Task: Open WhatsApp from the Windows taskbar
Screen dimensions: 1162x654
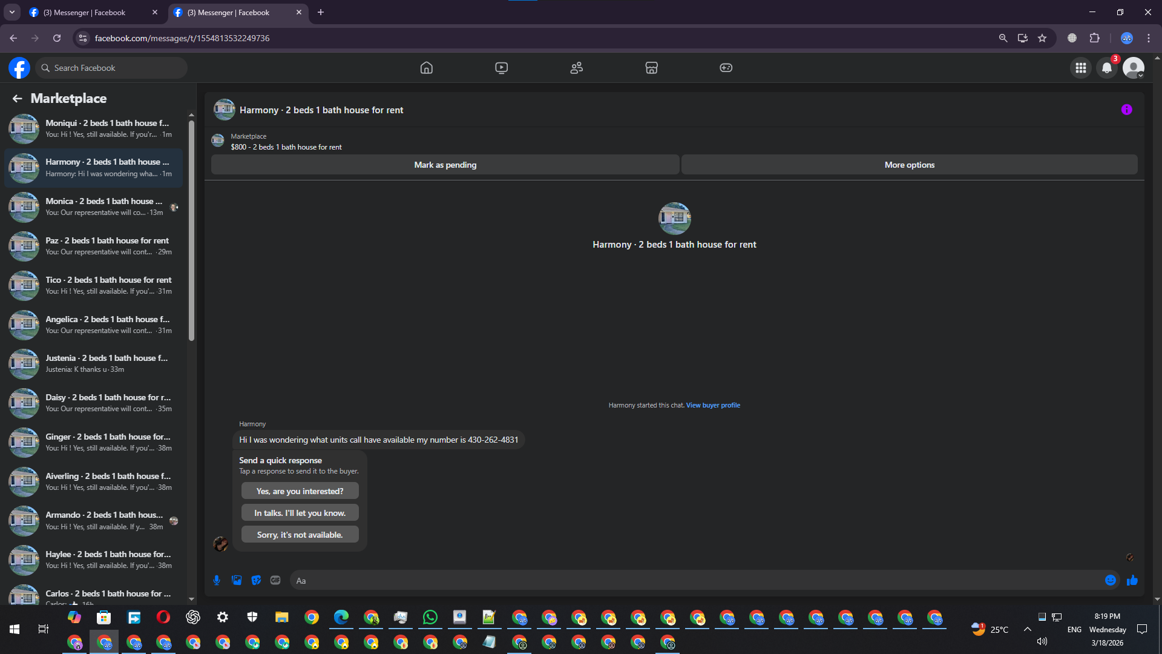Action: (x=430, y=617)
